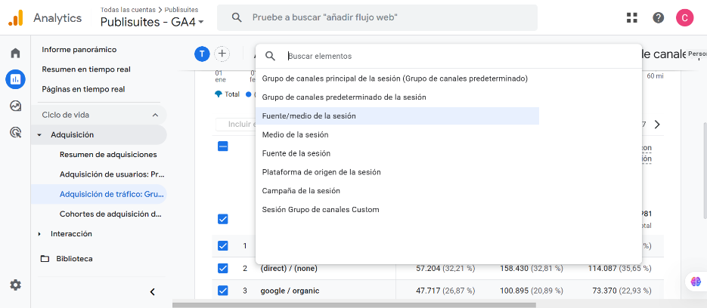Open the Help question mark icon

(659, 17)
